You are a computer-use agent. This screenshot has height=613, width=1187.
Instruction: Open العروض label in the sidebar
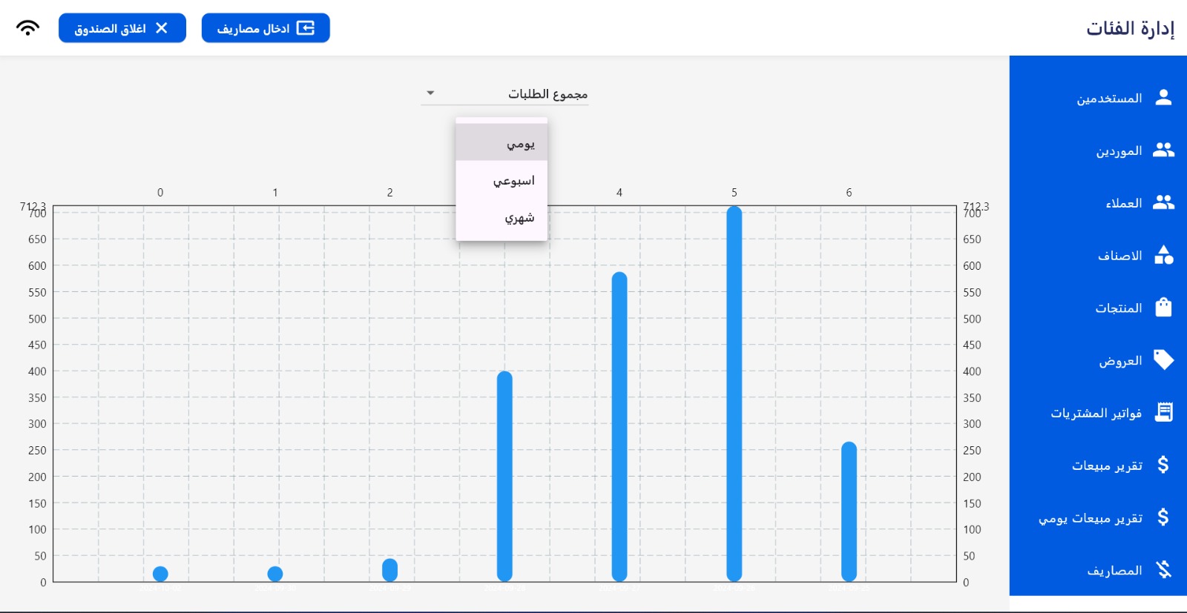(1120, 360)
